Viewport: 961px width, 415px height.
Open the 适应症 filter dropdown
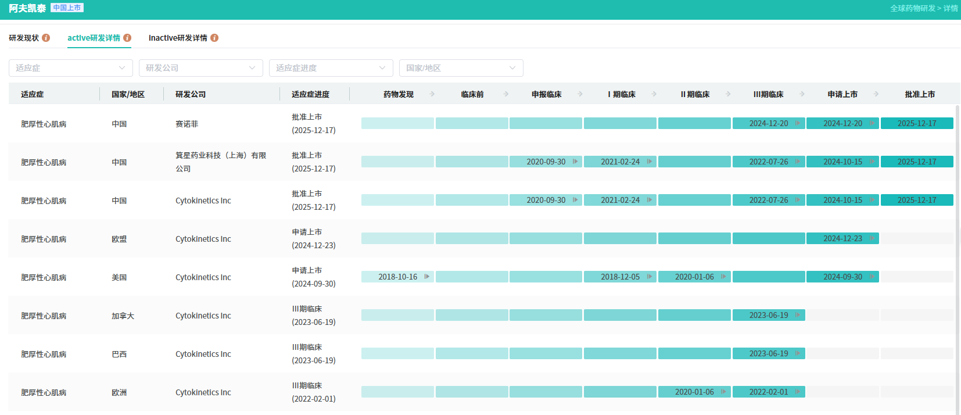point(70,68)
